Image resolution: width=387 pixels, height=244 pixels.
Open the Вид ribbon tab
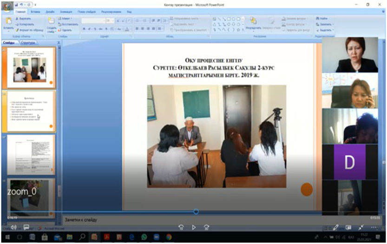[129, 12]
